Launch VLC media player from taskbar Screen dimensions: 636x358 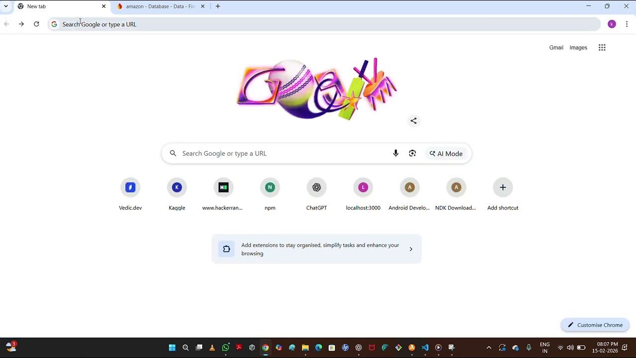click(212, 348)
